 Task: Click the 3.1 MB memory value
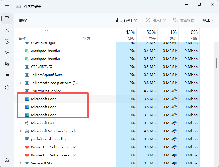150,115
